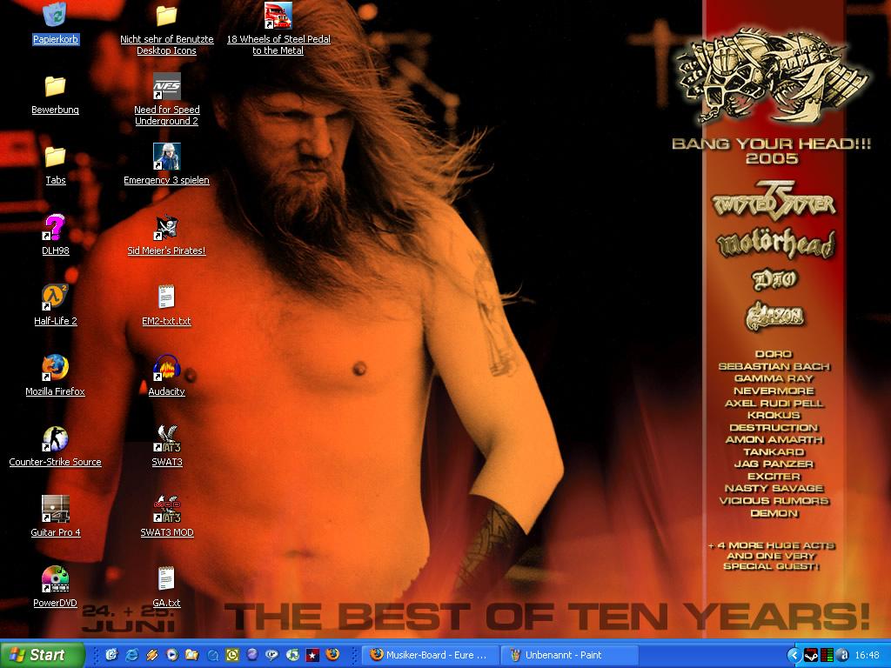Switch to Musiker-Board Firefox taskbar window
891x668 pixels.
click(x=430, y=655)
